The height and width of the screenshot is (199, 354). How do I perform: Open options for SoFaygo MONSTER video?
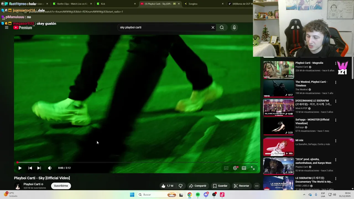click(336, 120)
